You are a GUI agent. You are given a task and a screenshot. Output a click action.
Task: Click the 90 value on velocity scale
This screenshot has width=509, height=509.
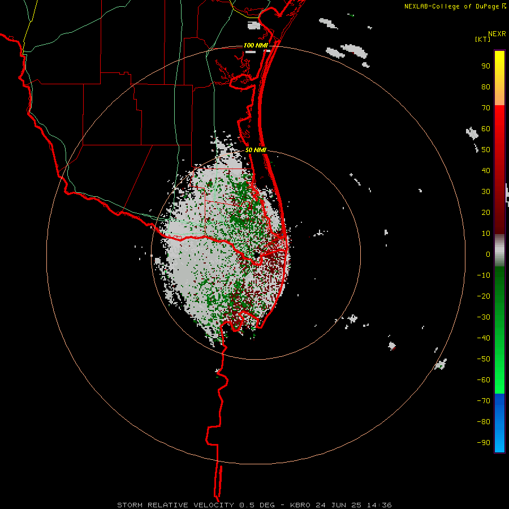pos(486,66)
